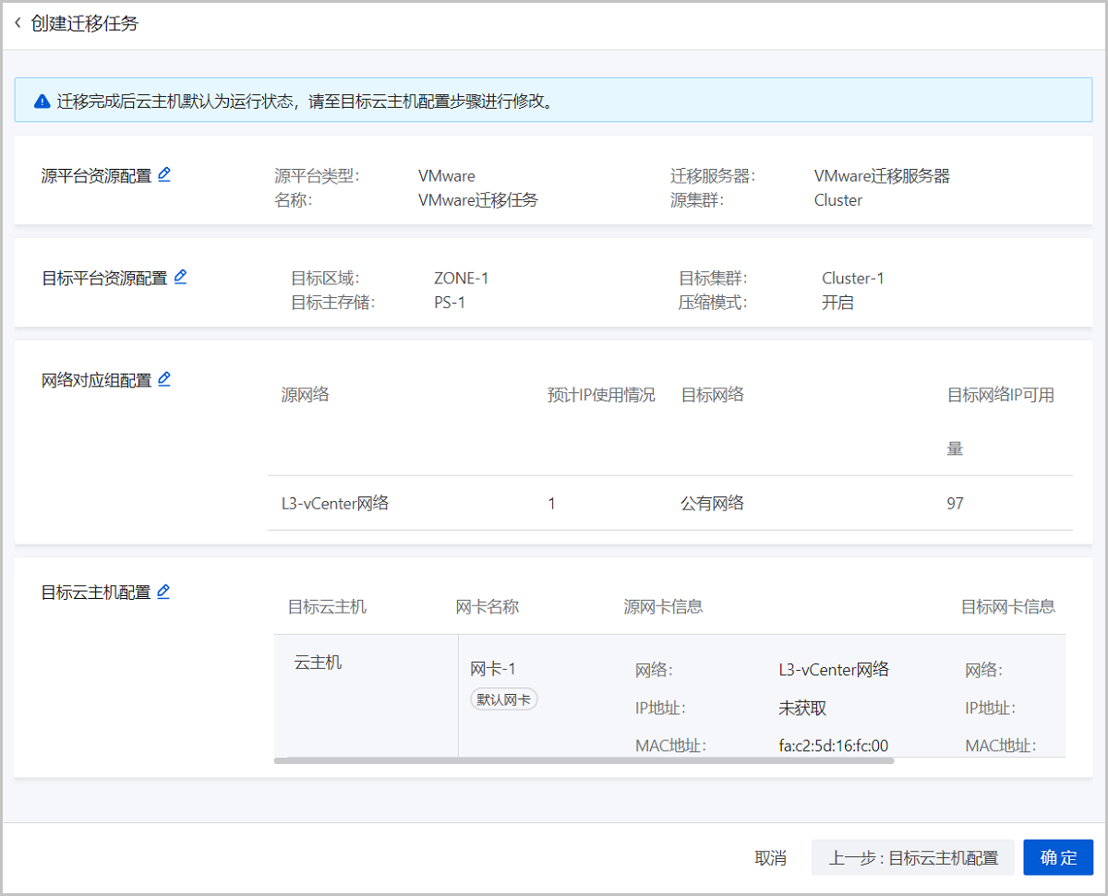This screenshot has width=1108, height=896.
Task: Select the L3-vCenter网络 row in network mapping
Action: (x=332, y=503)
